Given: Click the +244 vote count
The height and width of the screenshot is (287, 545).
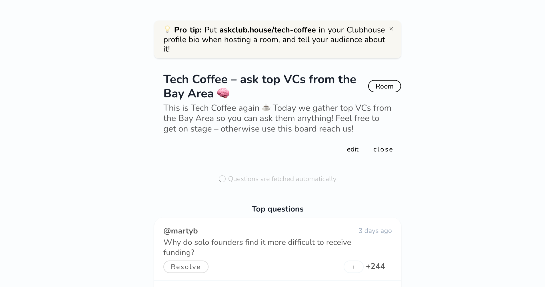Looking at the screenshot, I should pos(375,266).
